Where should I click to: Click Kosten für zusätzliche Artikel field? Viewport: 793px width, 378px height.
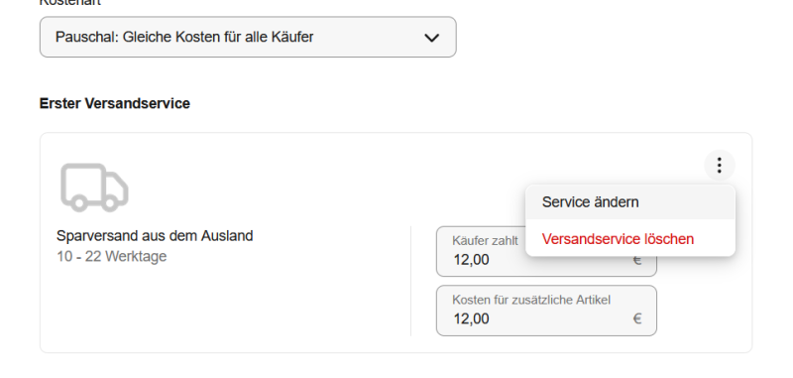(x=546, y=311)
